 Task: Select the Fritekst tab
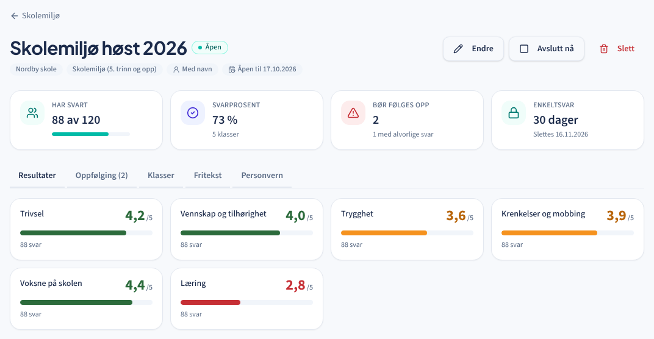pos(207,176)
